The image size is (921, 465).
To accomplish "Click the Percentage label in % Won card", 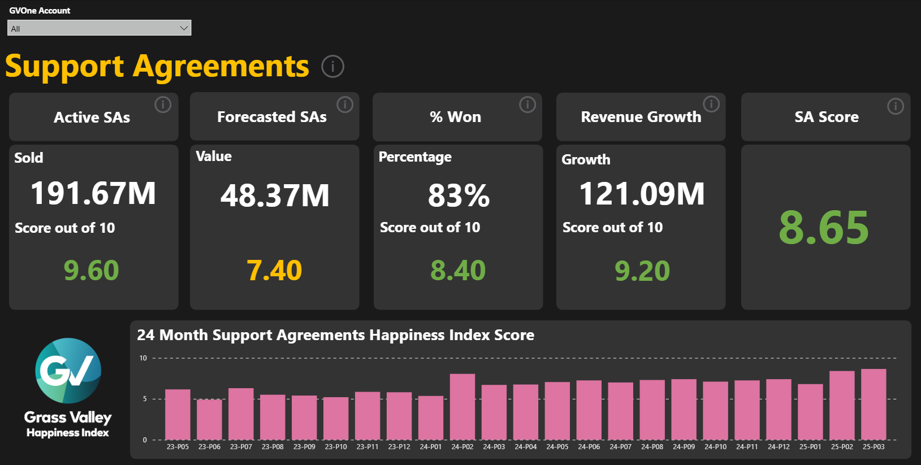I will click(415, 157).
